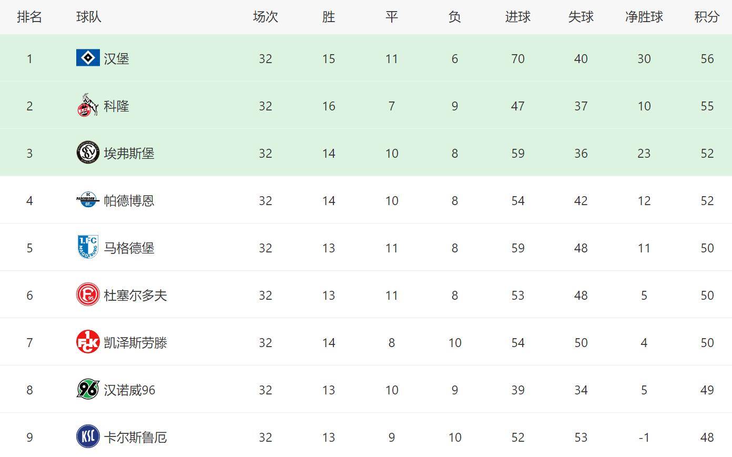Click the Magdeburg 1.FC shield

pos(88,247)
